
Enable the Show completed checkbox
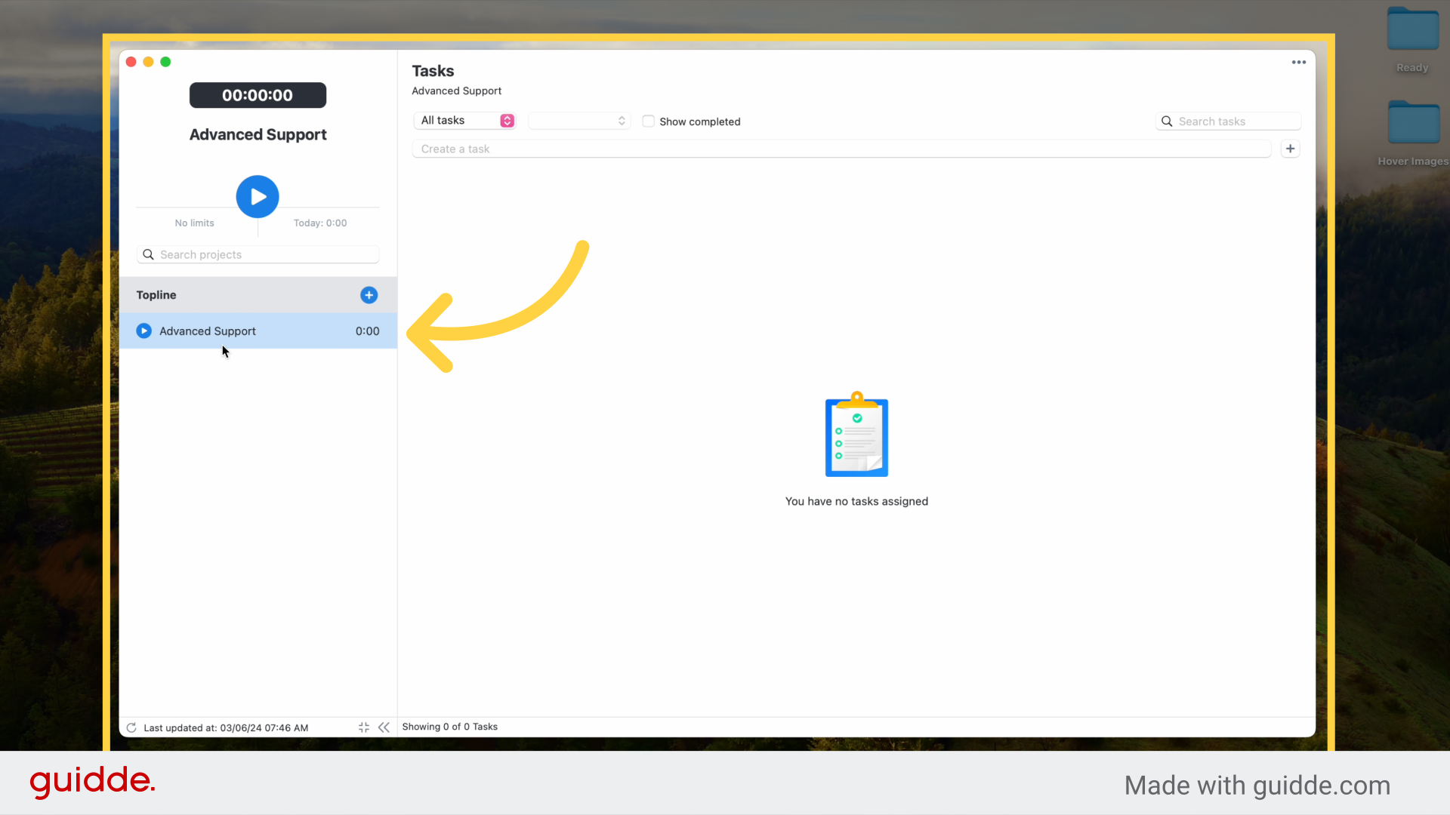tap(648, 121)
